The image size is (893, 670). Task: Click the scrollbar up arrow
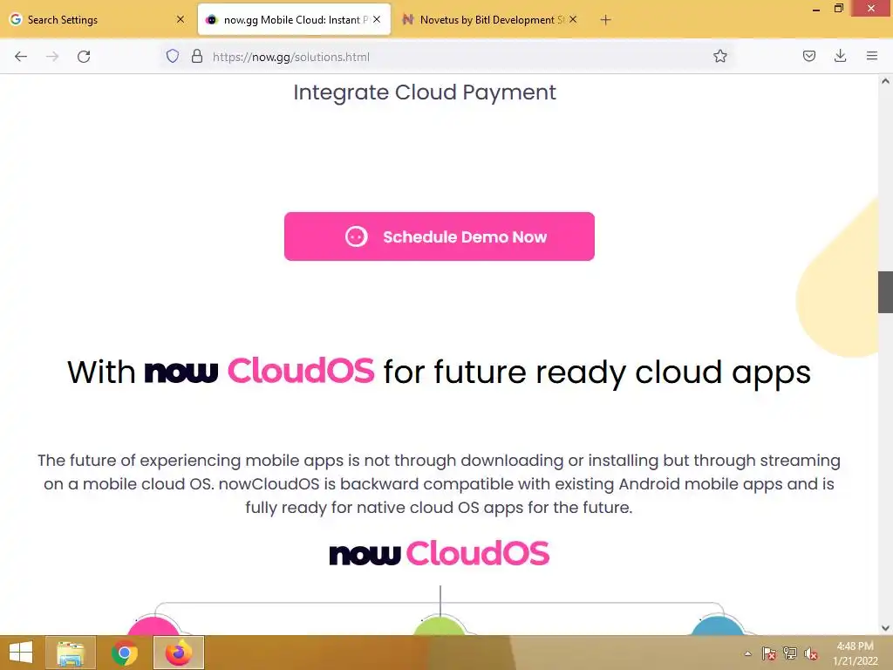(x=885, y=81)
